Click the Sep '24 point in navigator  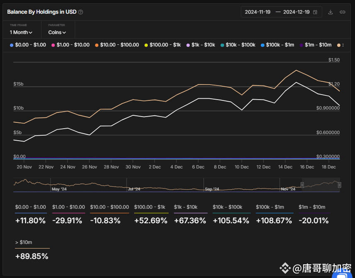(x=212, y=189)
